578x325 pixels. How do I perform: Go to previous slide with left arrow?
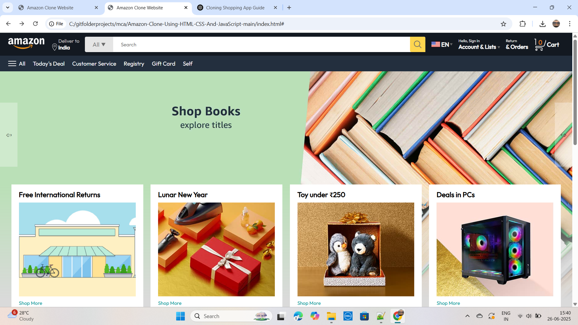coord(9,135)
